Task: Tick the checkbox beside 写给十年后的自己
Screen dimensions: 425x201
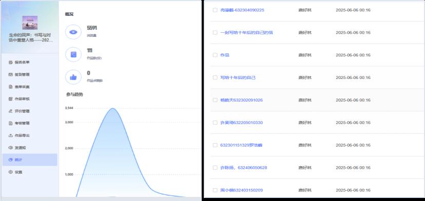Action: [x=215, y=77]
